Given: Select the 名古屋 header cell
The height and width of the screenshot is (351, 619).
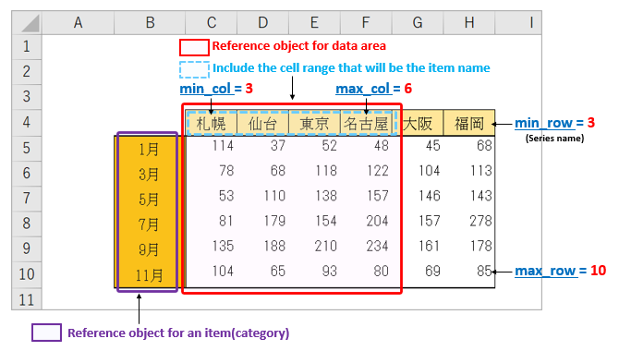Looking at the screenshot, I should point(366,123).
